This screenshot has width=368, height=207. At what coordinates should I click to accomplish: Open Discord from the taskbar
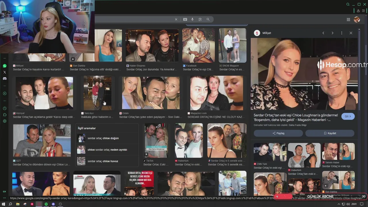point(53,204)
